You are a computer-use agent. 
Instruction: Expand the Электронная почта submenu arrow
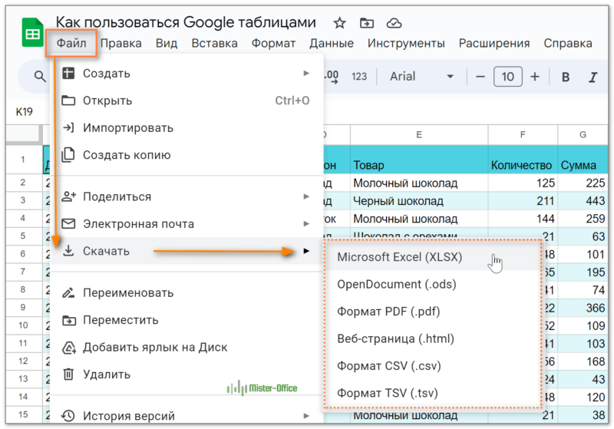pos(306,224)
